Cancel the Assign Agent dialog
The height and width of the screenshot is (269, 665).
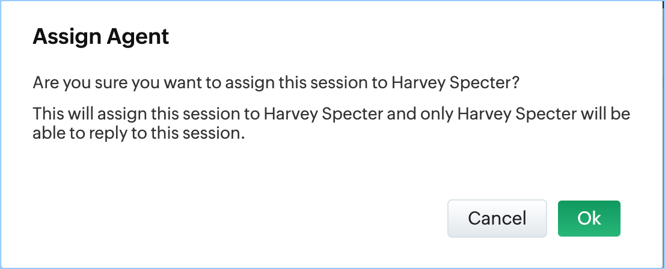[x=497, y=218]
